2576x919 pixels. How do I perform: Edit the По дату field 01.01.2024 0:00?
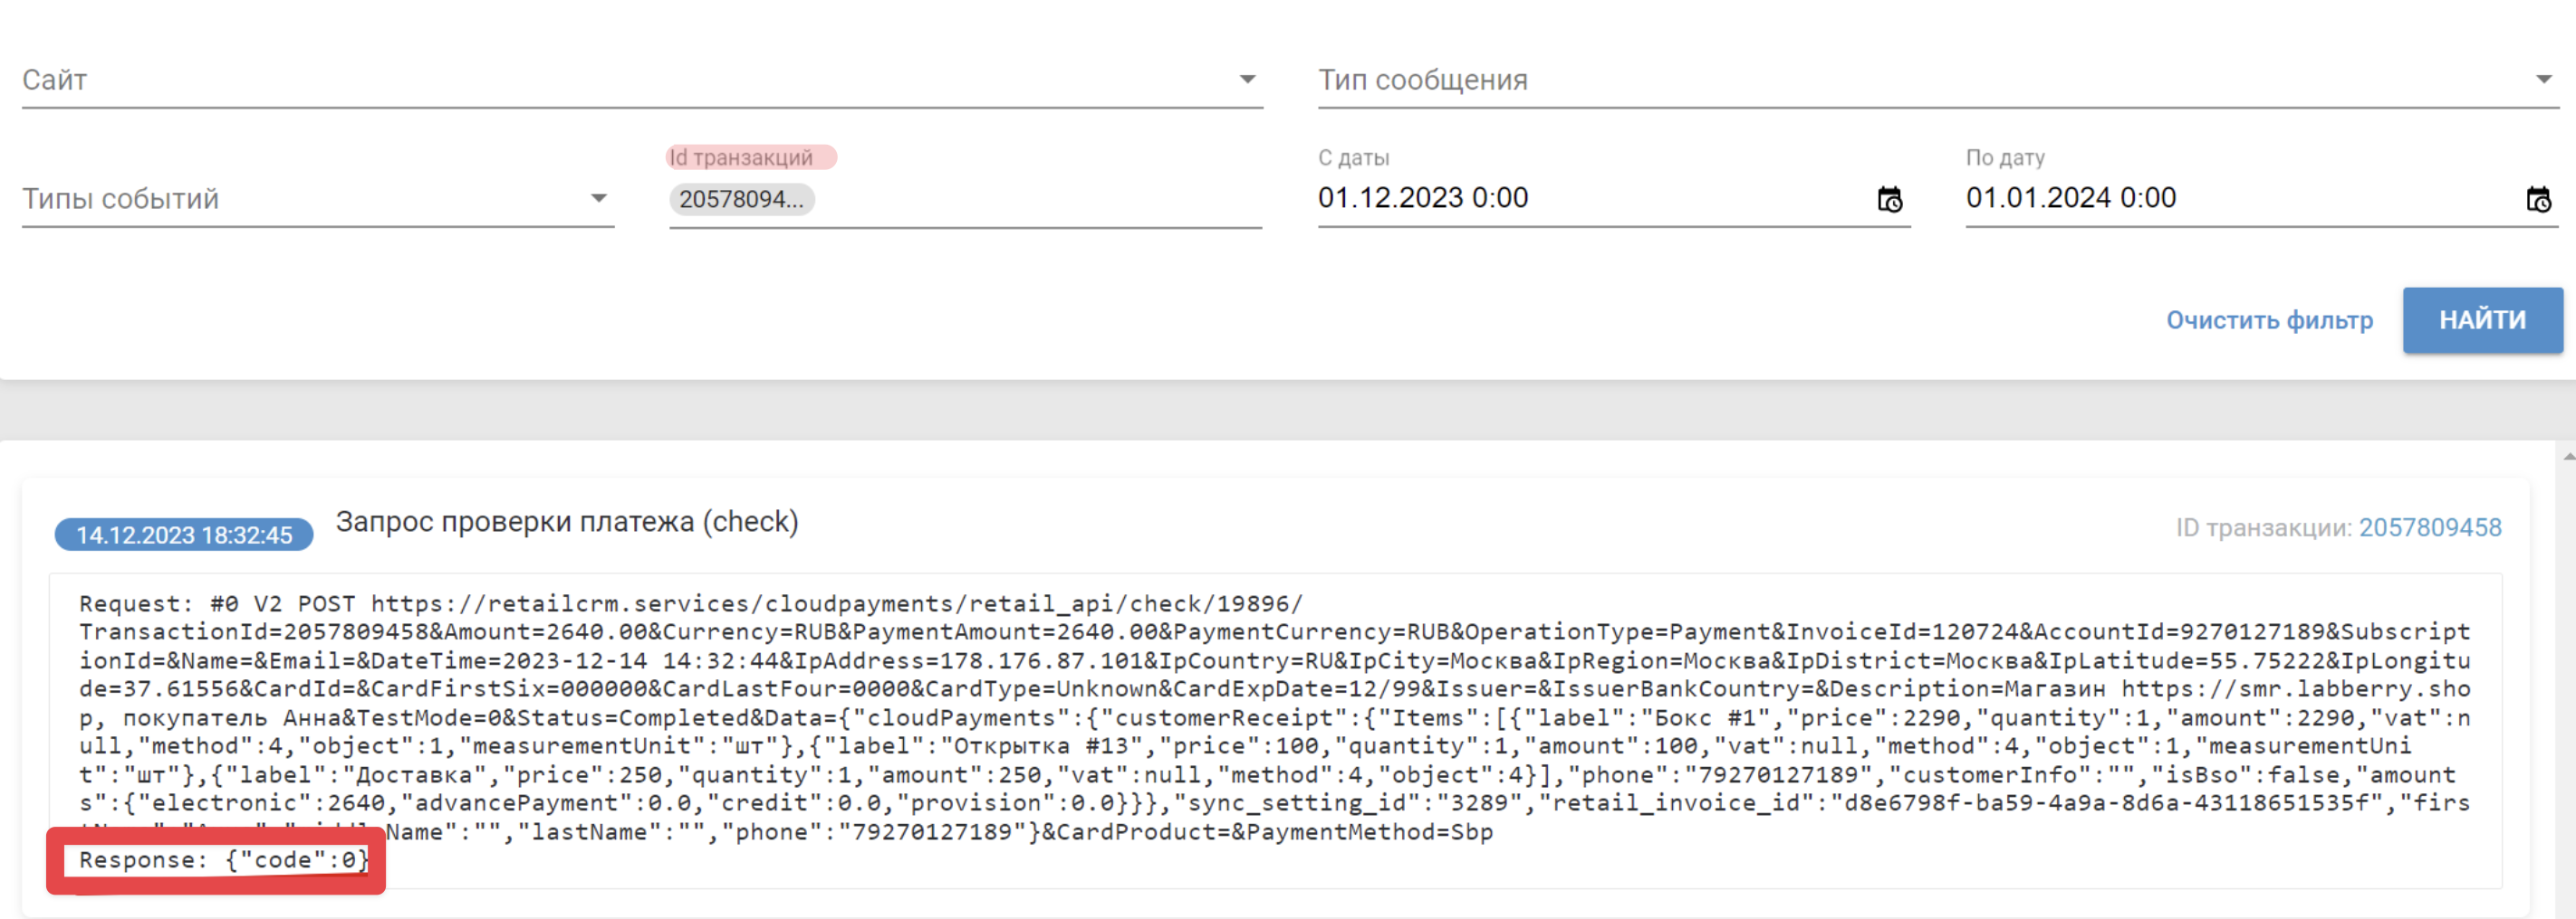(x=2240, y=198)
